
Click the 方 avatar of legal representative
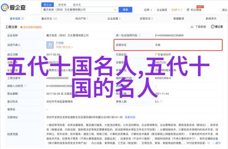tap(50, 45)
